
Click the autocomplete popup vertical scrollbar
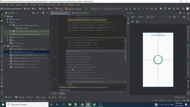[125, 55]
